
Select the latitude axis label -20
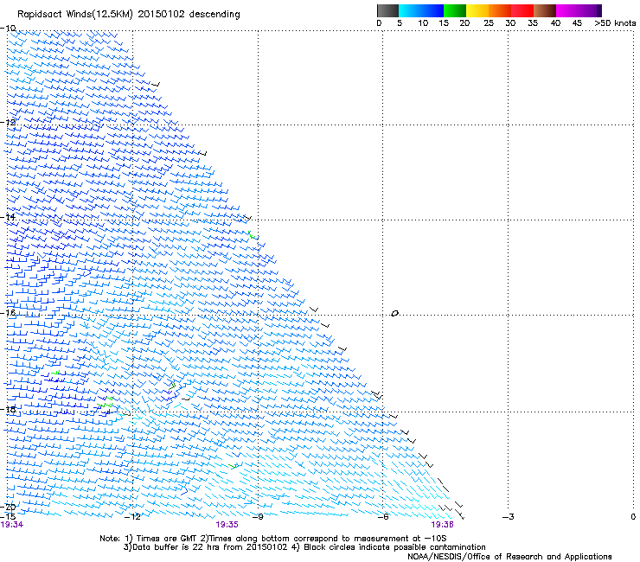click(8, 508)
